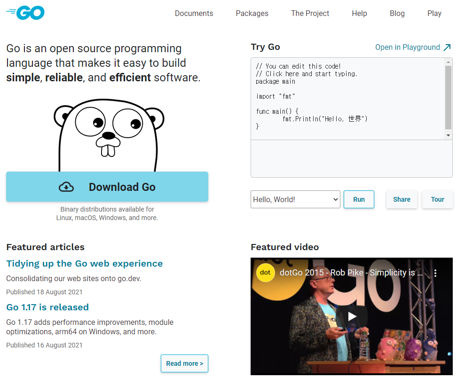This screenshot has width=457, height=386.
Task: Click the Open in Playground arrow icon
Action: [x=447, y=47]
